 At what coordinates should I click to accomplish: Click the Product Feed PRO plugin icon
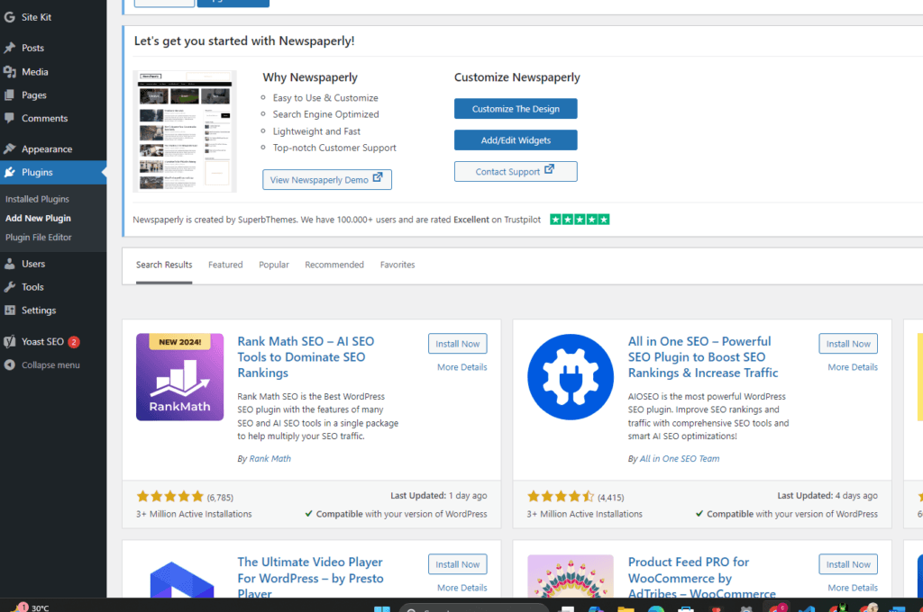[571, 576]
